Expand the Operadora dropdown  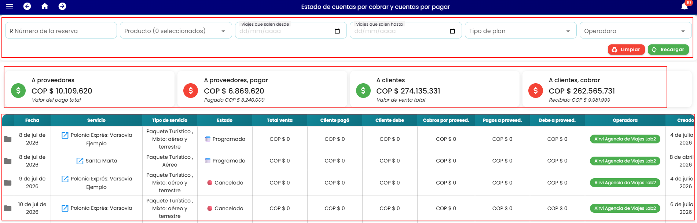pyautogui.click(x=635, y=31)
